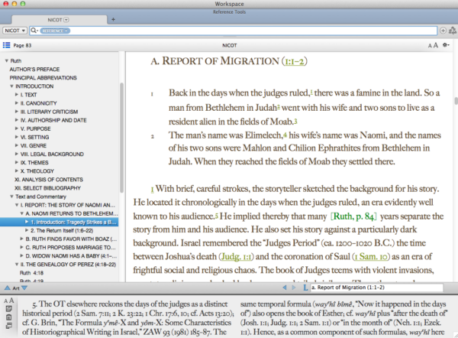Open AUTHOR'S PREFACE entry
458x338 pixels.
(x=34, y=70)
